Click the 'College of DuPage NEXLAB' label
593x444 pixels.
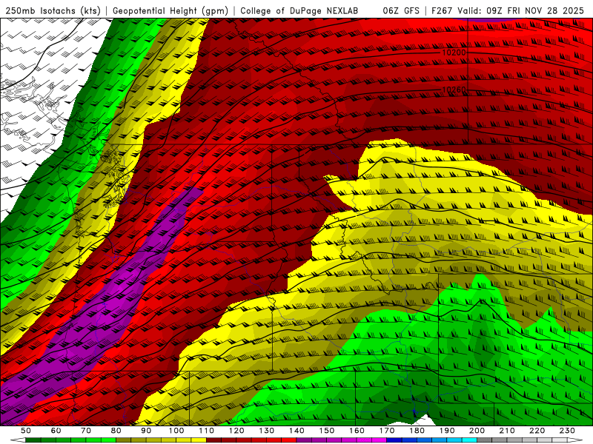[299, 11]
